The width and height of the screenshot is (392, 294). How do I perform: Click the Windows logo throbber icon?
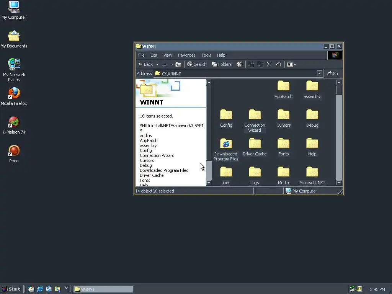pos(335,55)
